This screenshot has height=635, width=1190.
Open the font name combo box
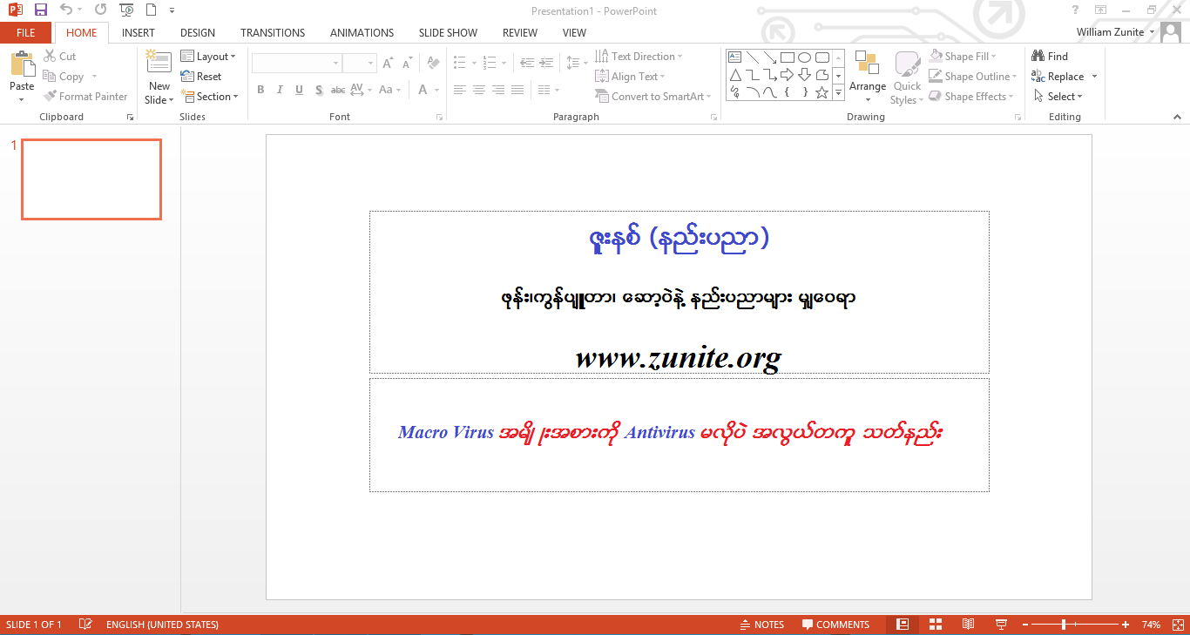(x=296, y=64)
